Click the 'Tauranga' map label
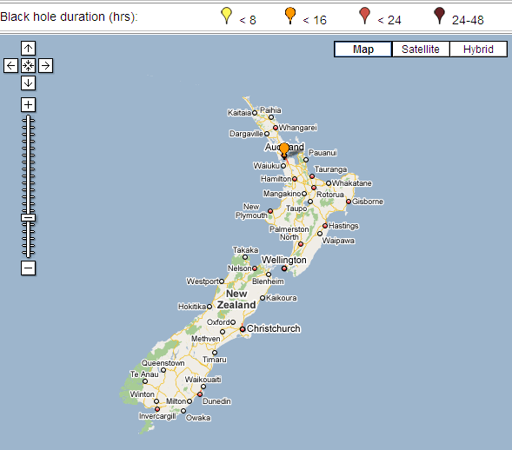The height and width of the screenshot is (450, 512). [330, 169]
